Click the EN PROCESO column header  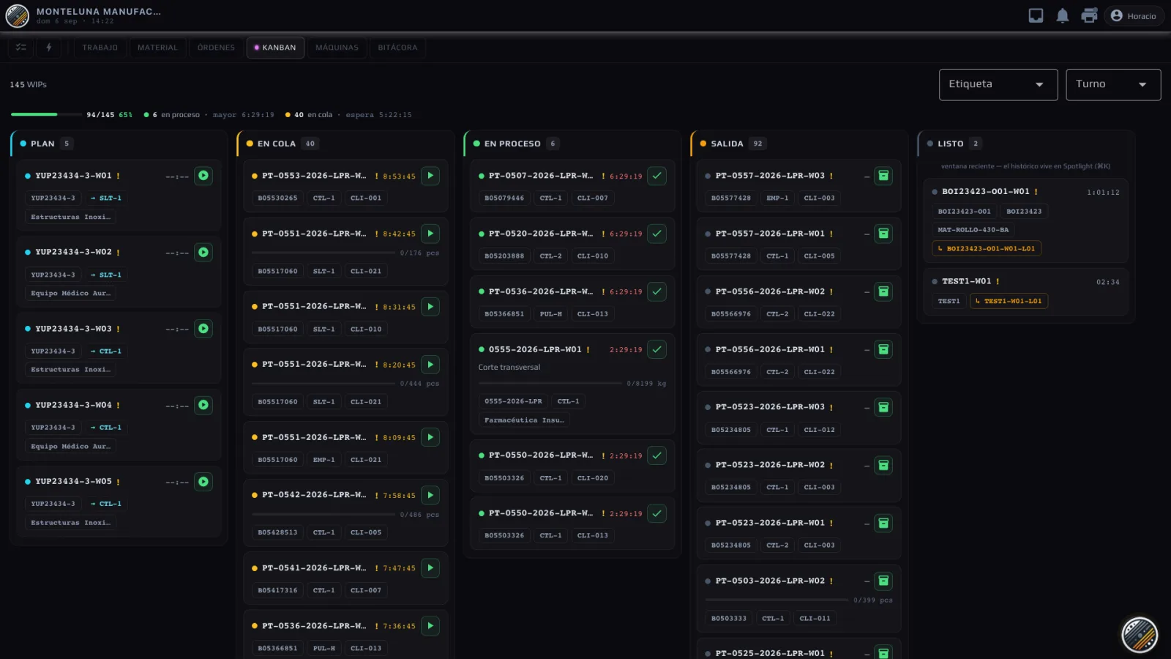tap(572, 144)
